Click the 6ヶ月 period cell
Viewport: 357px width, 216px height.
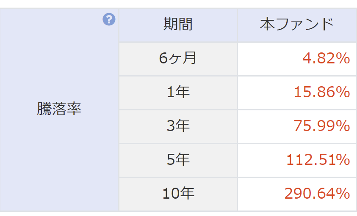[x=178, y=58]
